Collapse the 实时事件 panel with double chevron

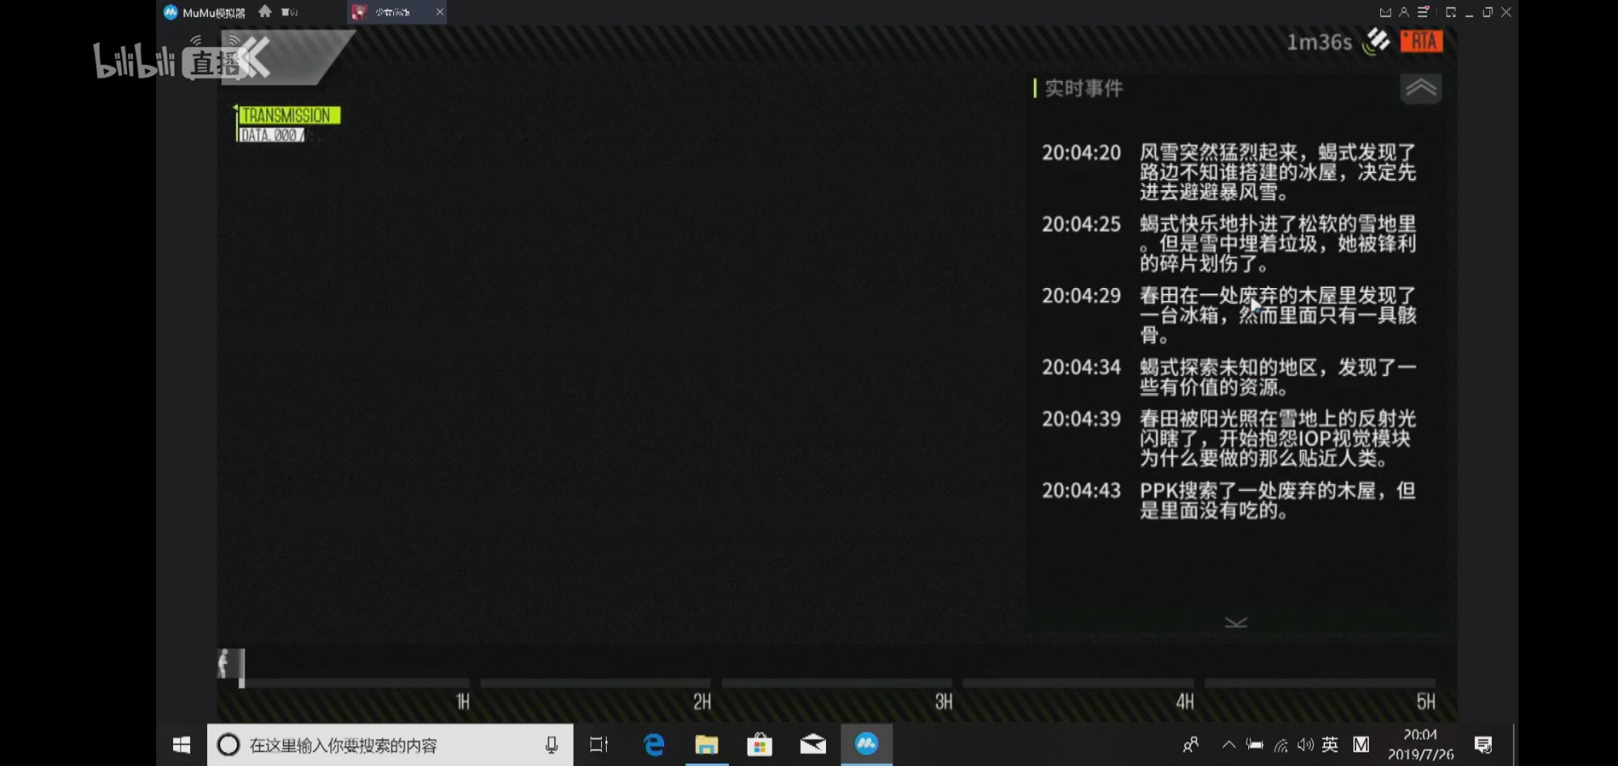[1421, 88]
